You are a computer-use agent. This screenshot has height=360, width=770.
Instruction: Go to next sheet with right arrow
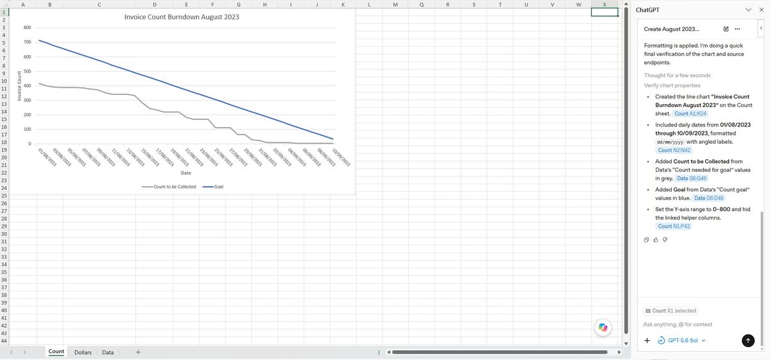24,352
